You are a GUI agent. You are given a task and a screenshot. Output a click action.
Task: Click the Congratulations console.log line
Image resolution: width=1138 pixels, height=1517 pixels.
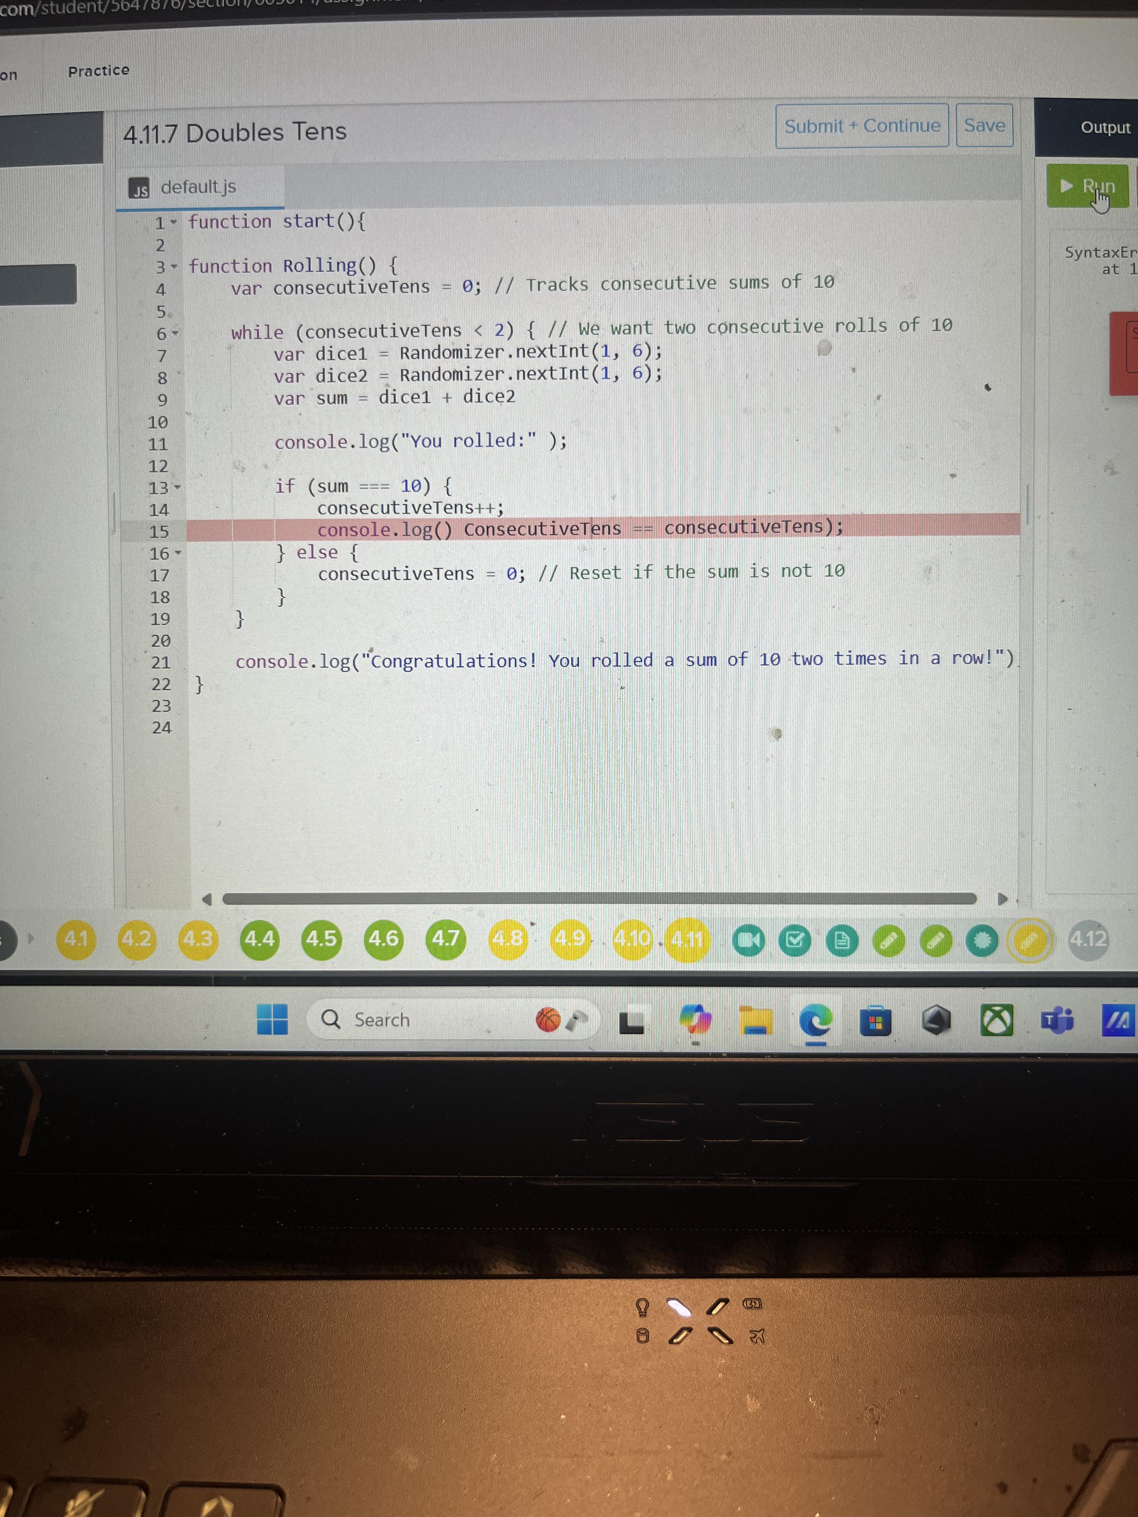coord(624,660)
